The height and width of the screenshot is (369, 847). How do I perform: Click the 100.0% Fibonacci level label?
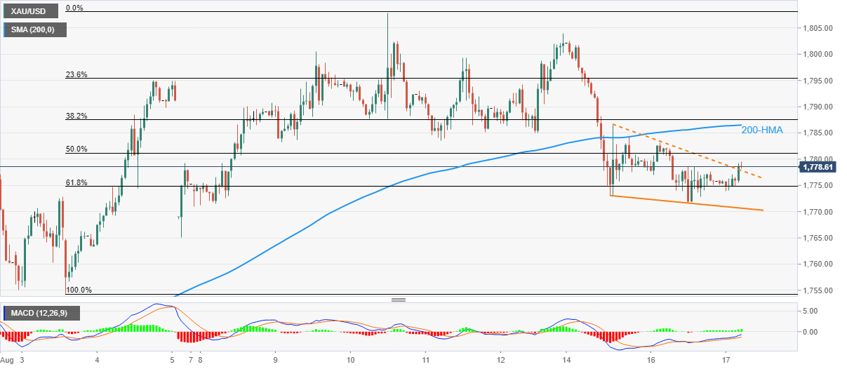(79, 290)
